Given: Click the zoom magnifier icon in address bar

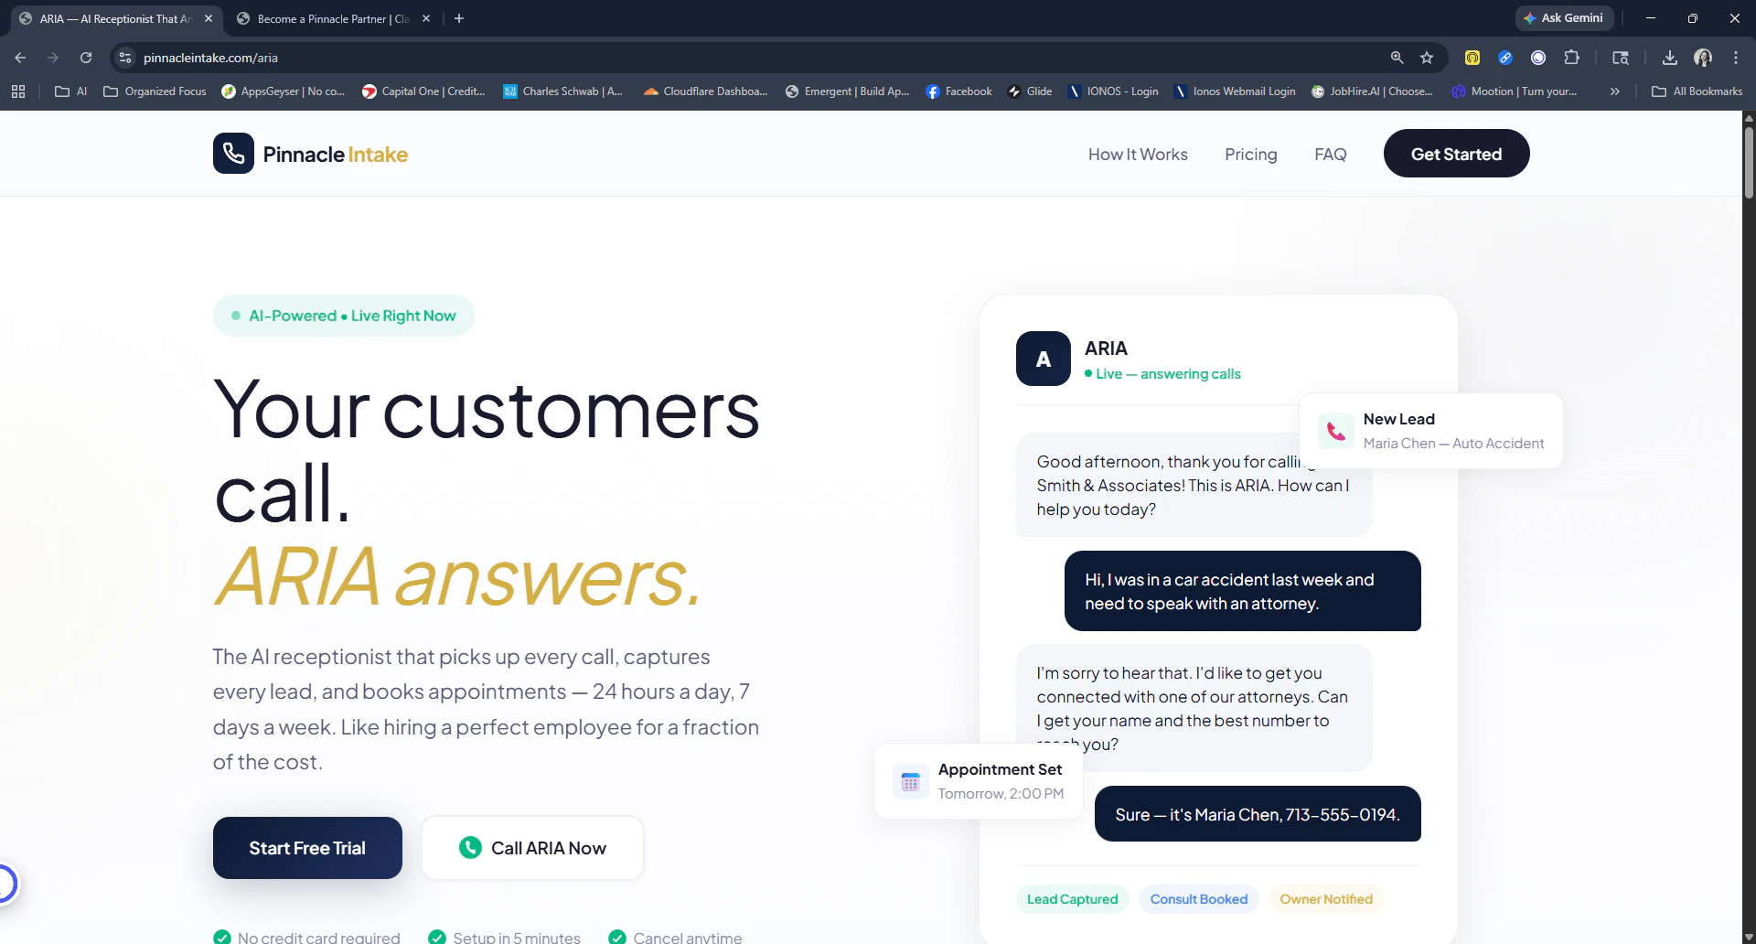Looking at the screenshot, I should 1397,58.
